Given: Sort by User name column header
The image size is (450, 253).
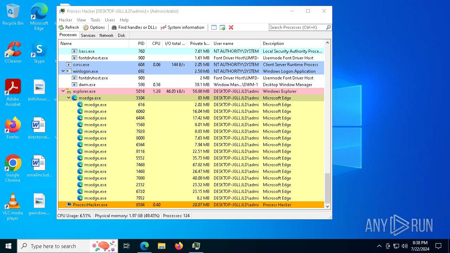Looking at the screenshot, I should click(x=236, y=44).
